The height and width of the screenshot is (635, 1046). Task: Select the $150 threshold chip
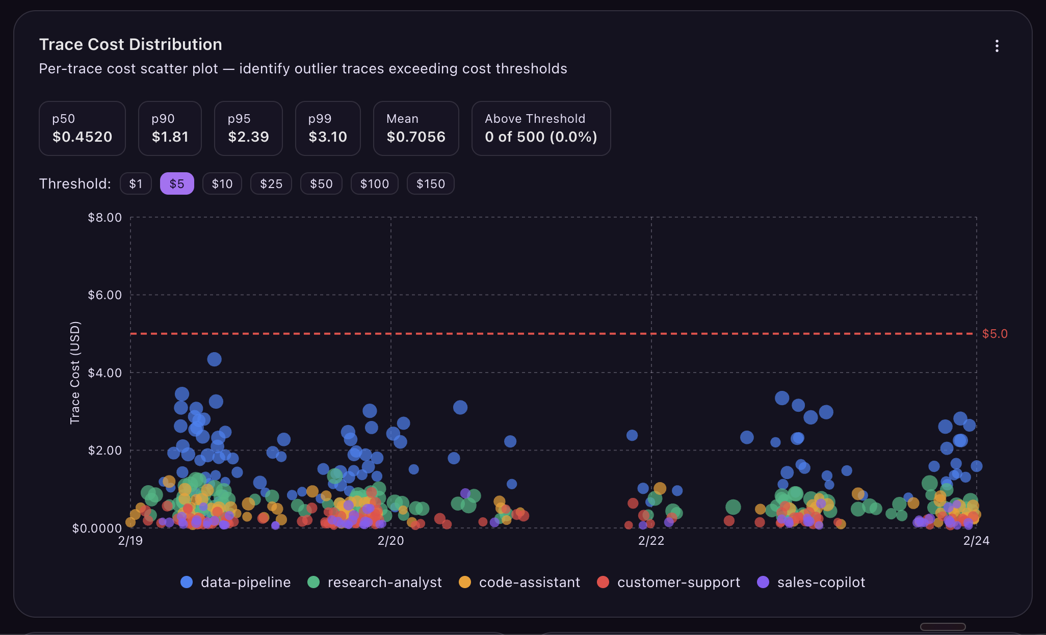(430, 183)
